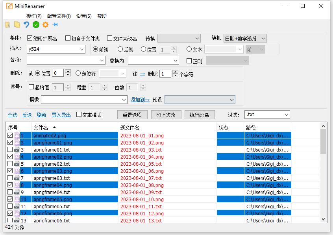Open the 预设 dropdown
The image size is (333, 235).
point(200,100)
